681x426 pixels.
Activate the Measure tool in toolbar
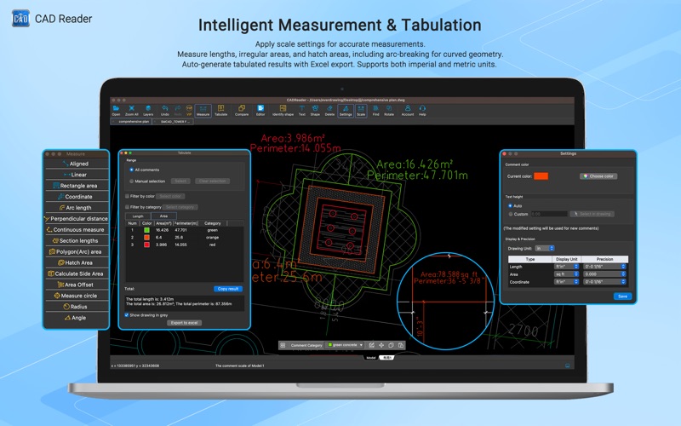coord(203,110)
